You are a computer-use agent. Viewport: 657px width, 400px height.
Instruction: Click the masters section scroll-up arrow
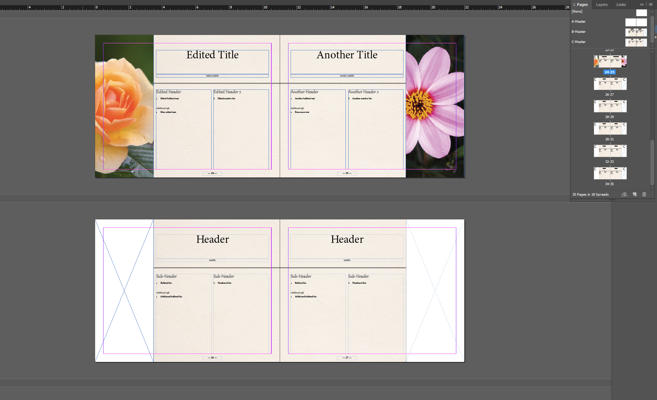(652, 12)
